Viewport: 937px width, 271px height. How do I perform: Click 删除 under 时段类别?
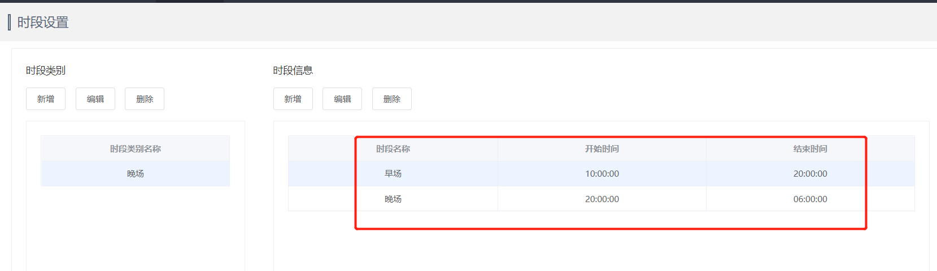click(145, 99)
